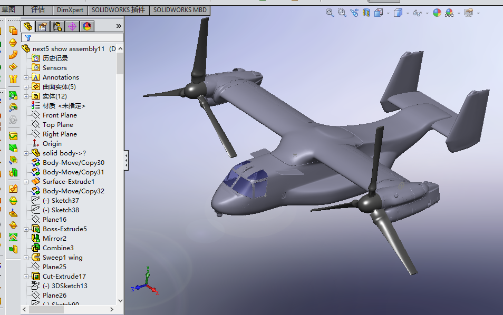Screen dimensions: 503x315
Task: Open the FeatureManager design tree tab
Action: pos(28,26)
